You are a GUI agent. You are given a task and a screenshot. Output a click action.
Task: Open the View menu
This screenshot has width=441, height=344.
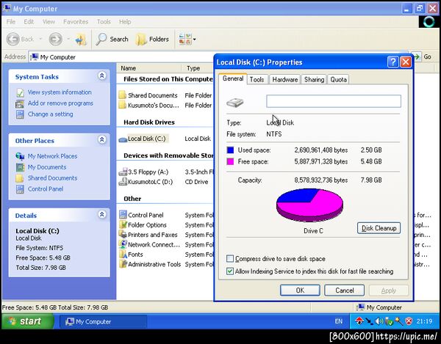click(x=49, y=21)
